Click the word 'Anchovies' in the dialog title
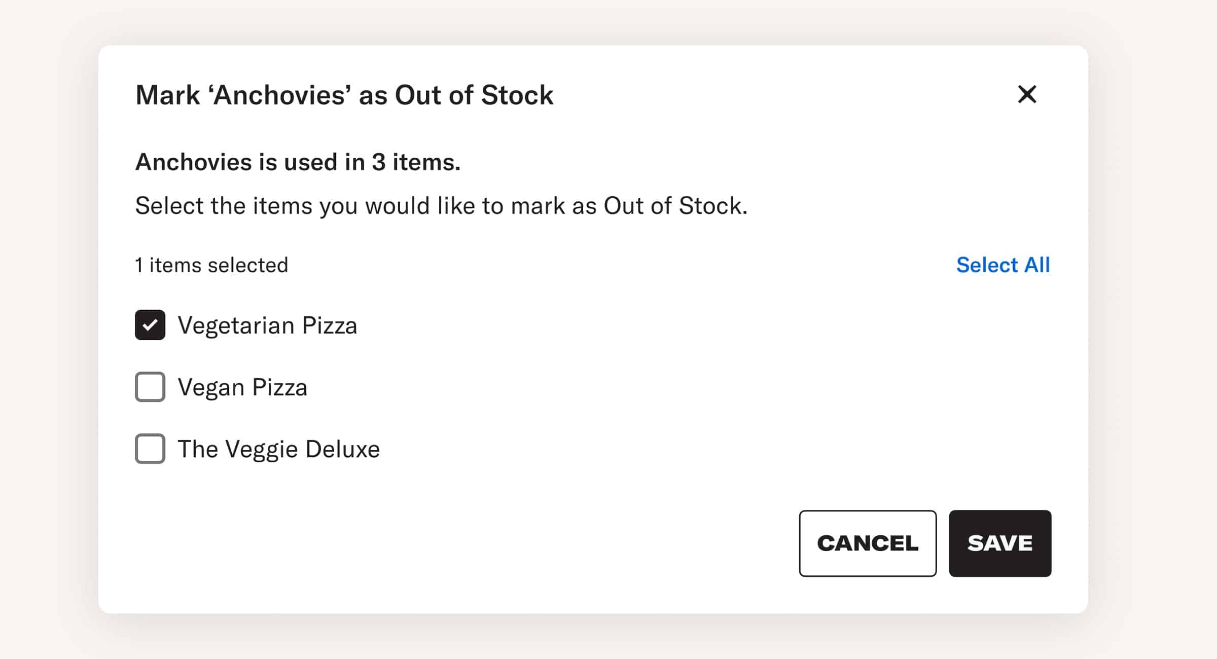The width and height of the screenshot is (1217, 659). (x=282, y=95)
